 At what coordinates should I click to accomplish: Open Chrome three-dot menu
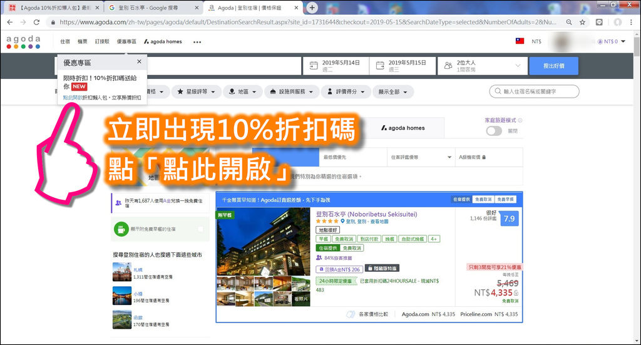(631, 22)
